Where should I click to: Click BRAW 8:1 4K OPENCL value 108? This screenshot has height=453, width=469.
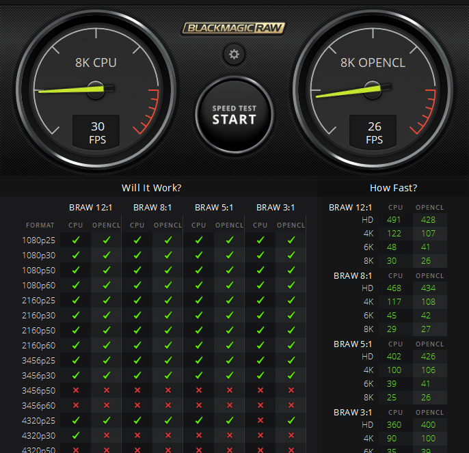(x=428, y=302)
